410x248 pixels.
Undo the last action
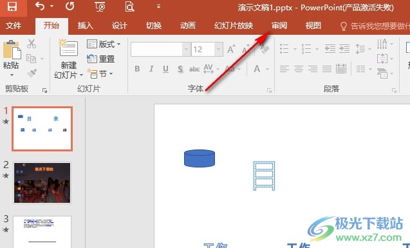tap(39, 6)
